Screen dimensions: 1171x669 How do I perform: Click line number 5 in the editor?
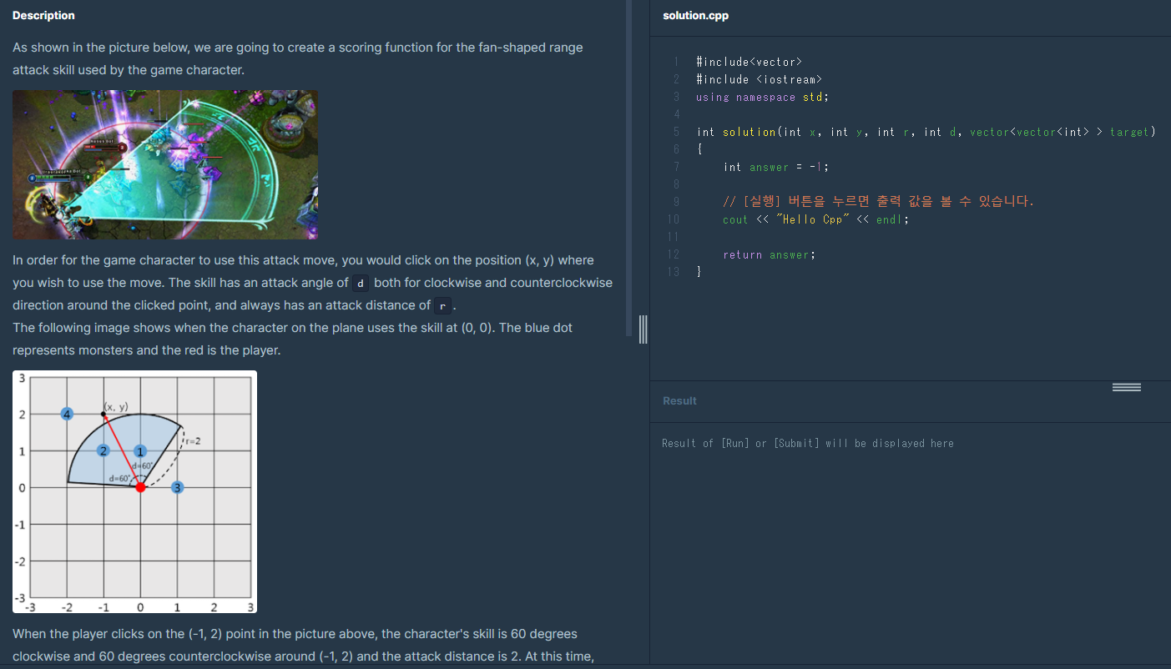click(676, 132)
